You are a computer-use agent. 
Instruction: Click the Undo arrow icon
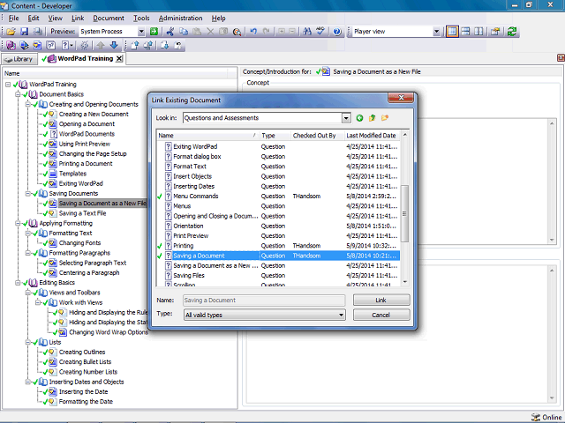pyautogui.click(x=253, y=32)
